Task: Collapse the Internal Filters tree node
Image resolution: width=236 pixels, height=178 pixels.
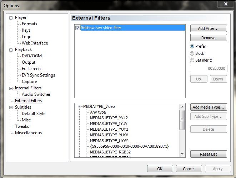Action: click(x=11, y=88)
